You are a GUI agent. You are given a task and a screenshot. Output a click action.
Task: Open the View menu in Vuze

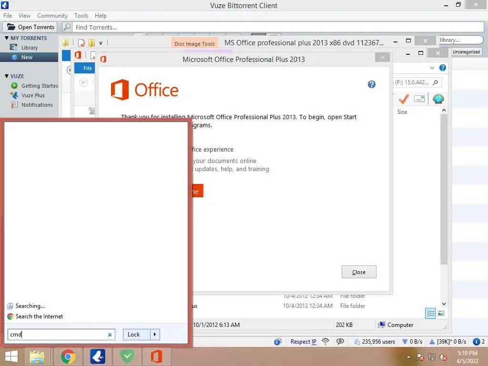(24, 16)
